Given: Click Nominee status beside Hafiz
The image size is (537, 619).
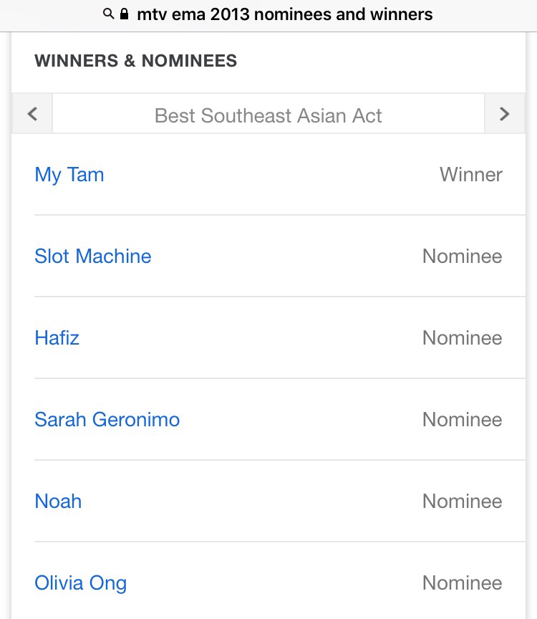Looking at the screenshot, I should pyautogui.click(x=462, y=338).
